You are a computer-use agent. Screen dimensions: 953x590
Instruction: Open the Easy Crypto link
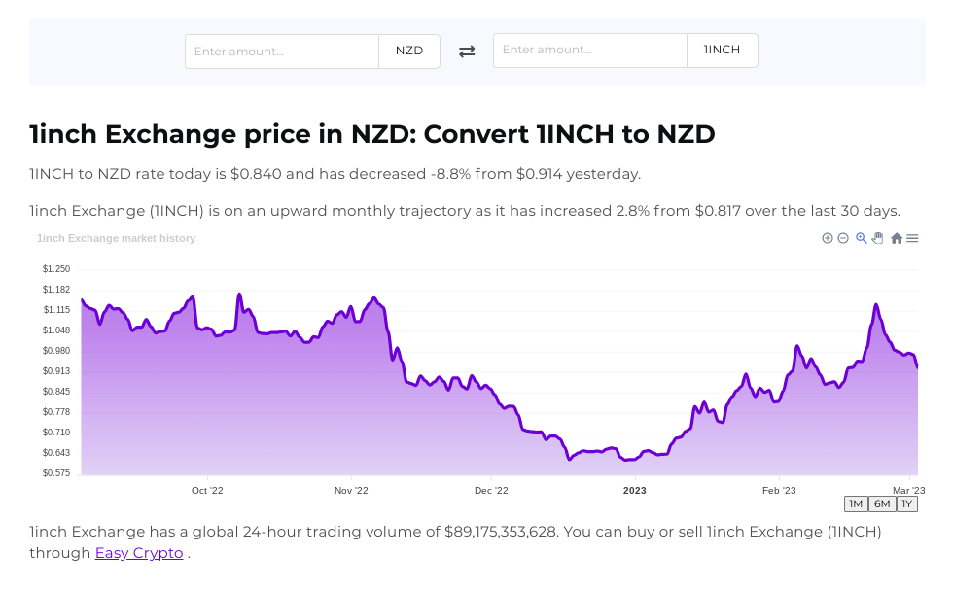138,553
